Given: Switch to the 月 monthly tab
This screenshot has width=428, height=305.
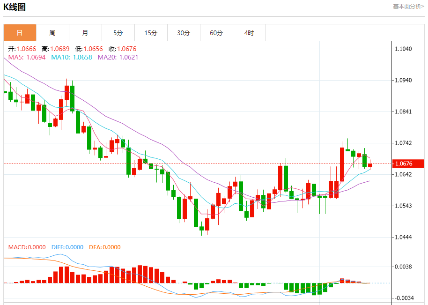Looking at the screenshot, I should 85,33.
